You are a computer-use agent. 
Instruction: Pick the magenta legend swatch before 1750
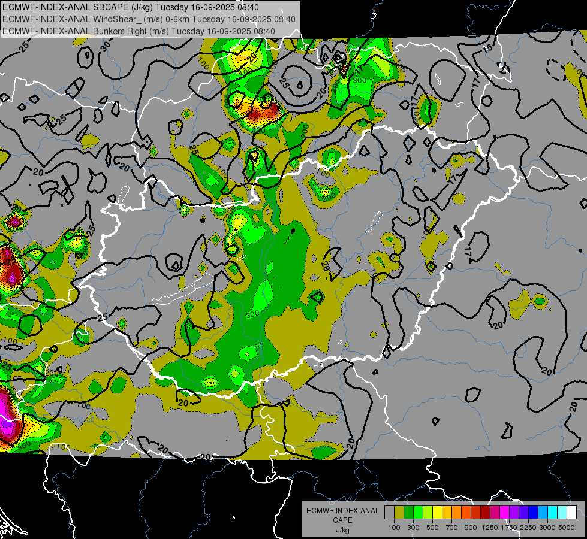(x=505, y=512)
